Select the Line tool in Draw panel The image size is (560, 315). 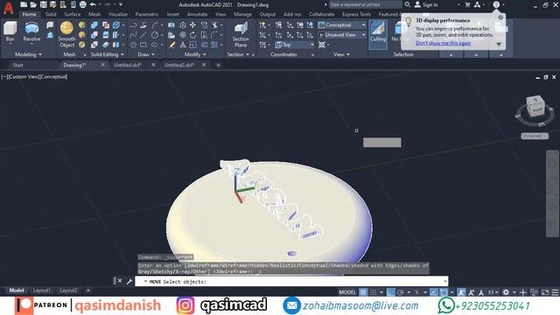(x=143, y=35)
